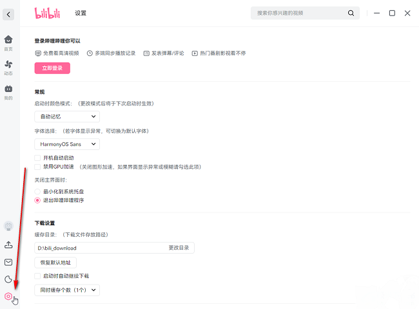The image size is (419, 309).
Task: Open messages mail icon in sidebar
Action: [8, 262]
